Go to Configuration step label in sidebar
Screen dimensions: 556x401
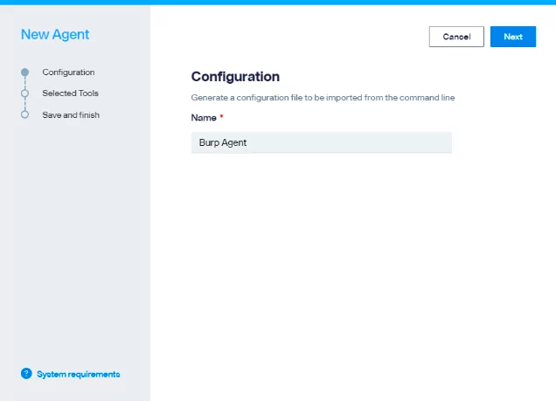click(x=68, y=73)
